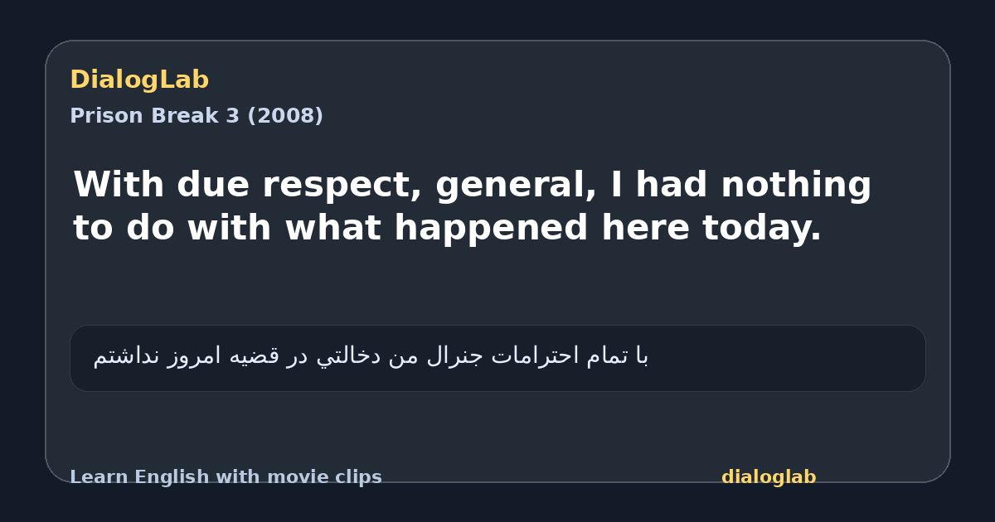Click the "Learn English with movie clips" tagline
Image resolution: width=995 pixels, height=522 pixels.
(226, 477)
